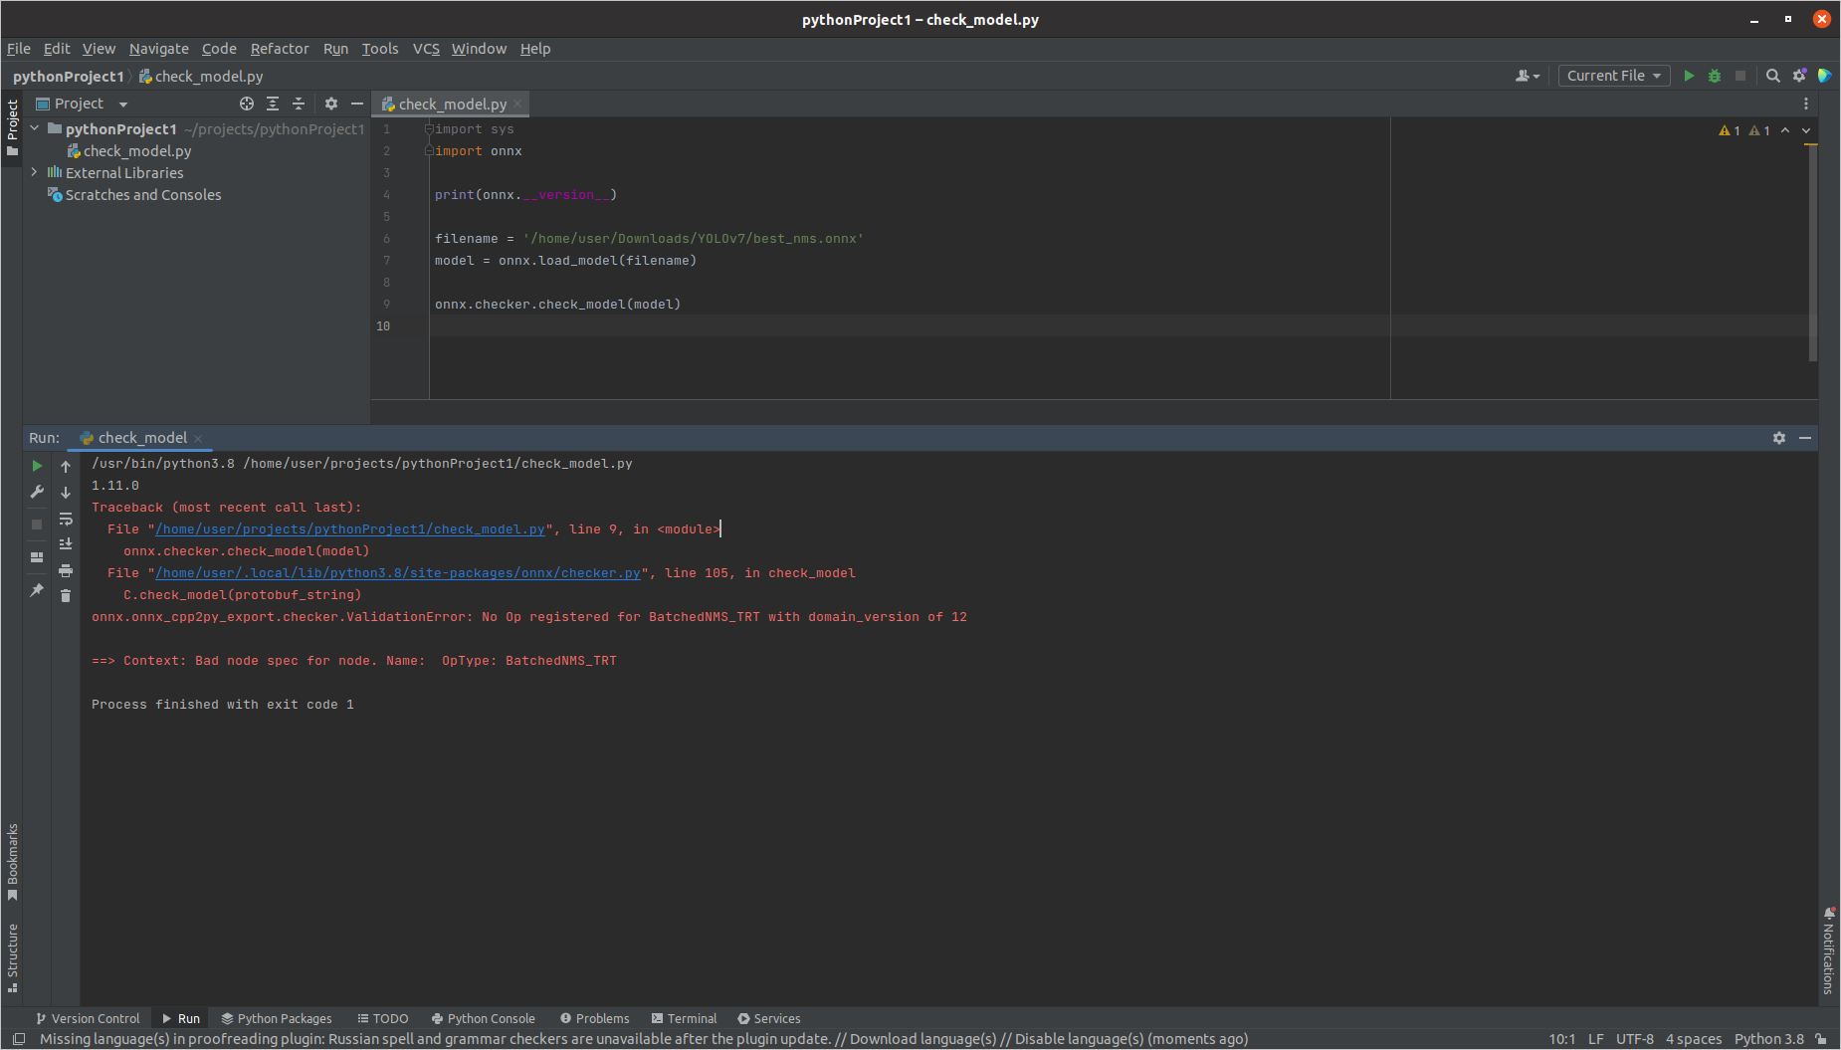Pin the Run tab using pin icon
Image resolution: width=1841 pixels, height=1050 pixels.
pos(37,590)
